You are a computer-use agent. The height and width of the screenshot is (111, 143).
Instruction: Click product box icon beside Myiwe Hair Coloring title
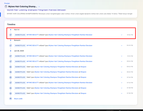coord(6,7)
